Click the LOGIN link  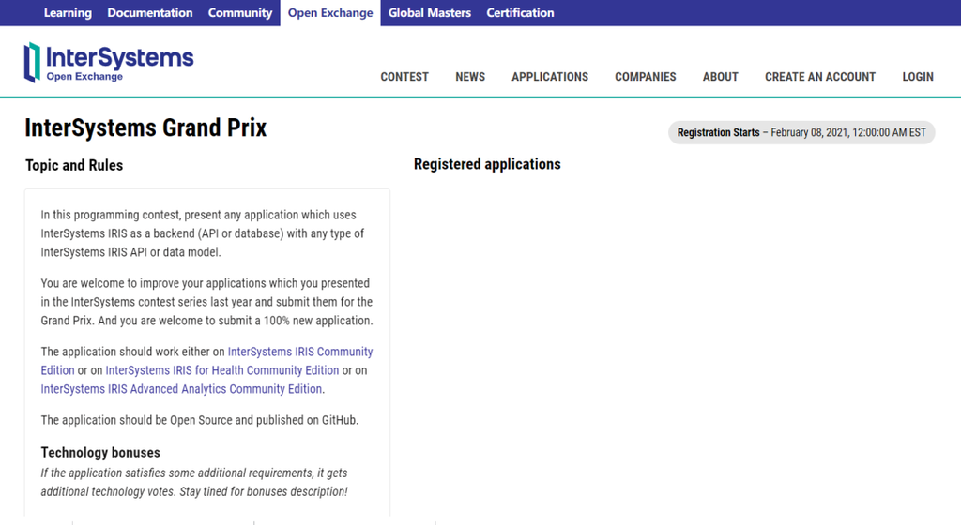918,77
